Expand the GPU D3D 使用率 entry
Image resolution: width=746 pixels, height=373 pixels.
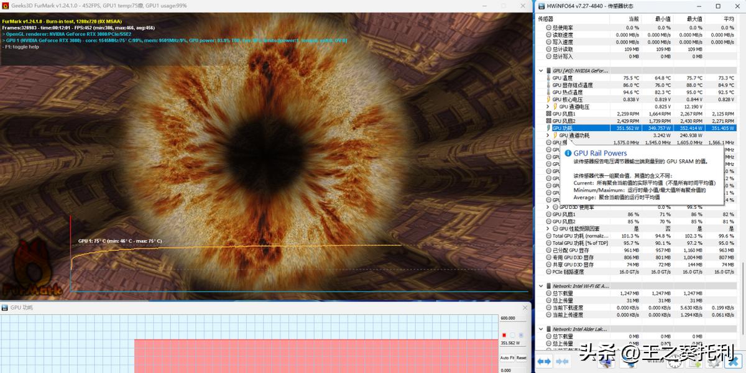pyautogui.click(x=548, y=207)
